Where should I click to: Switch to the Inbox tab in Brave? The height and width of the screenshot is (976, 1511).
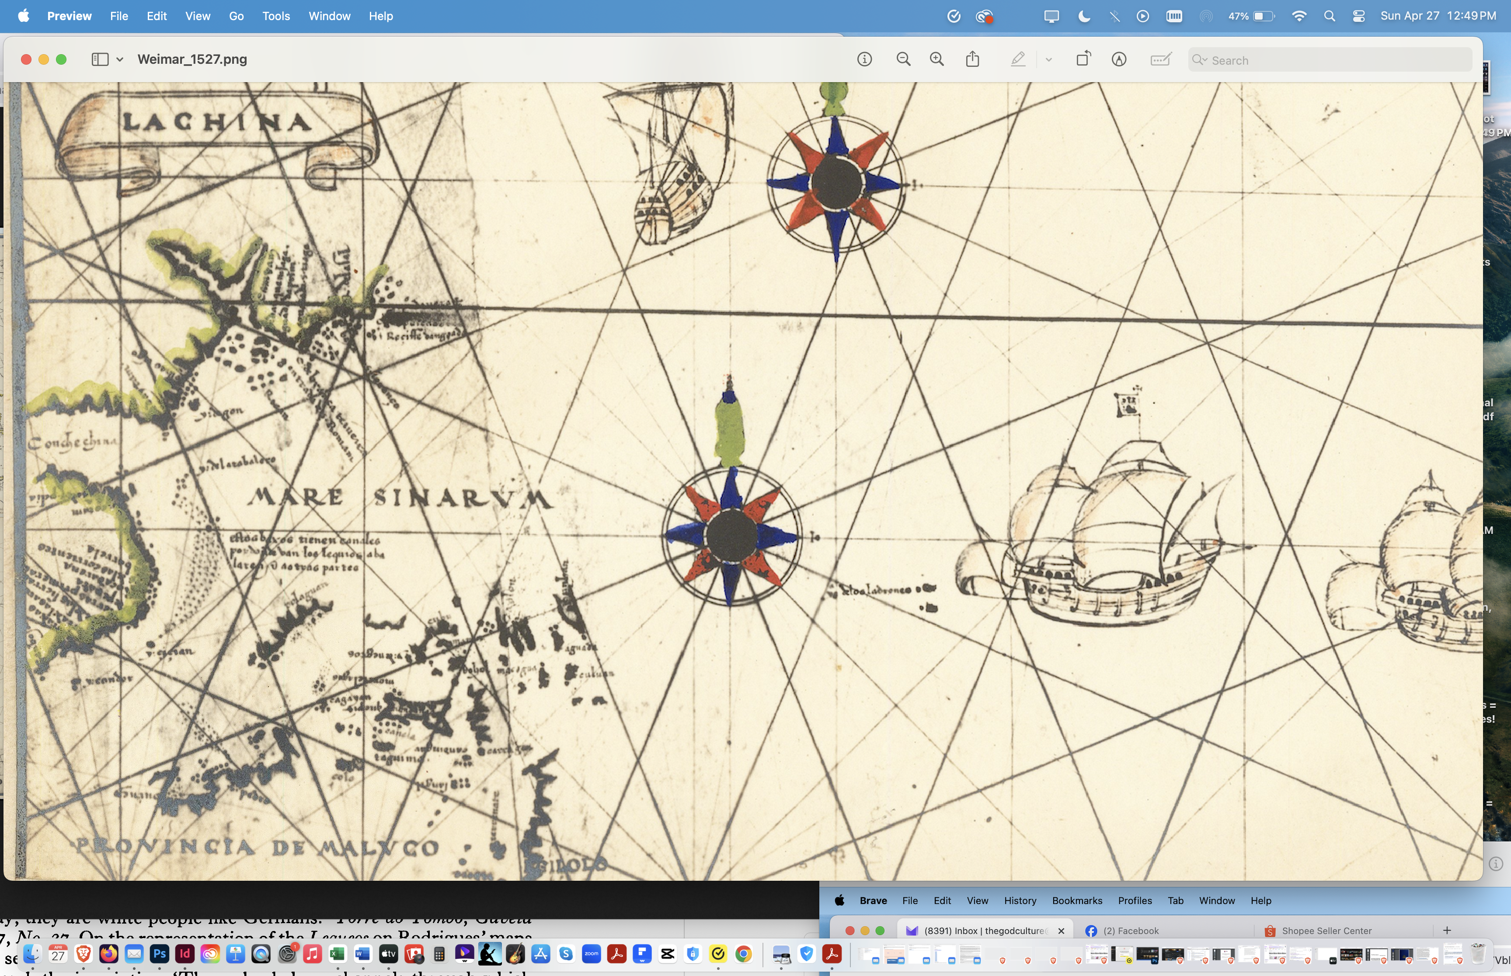985,931
